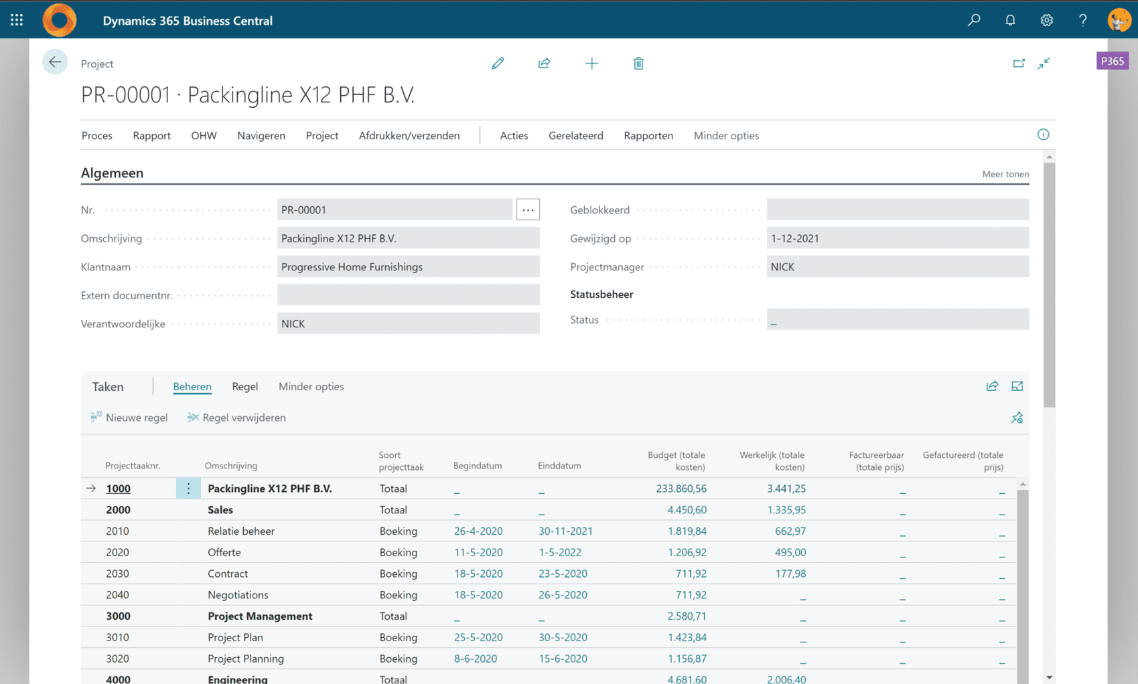Viewport: 1138px width, 684px height.
Task: Click the Verantwoordelijke field
Action: coord(409,323)
